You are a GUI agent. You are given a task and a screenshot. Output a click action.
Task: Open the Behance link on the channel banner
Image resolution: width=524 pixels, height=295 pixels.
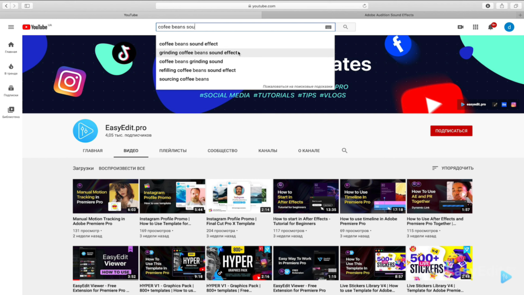(504, 104)
